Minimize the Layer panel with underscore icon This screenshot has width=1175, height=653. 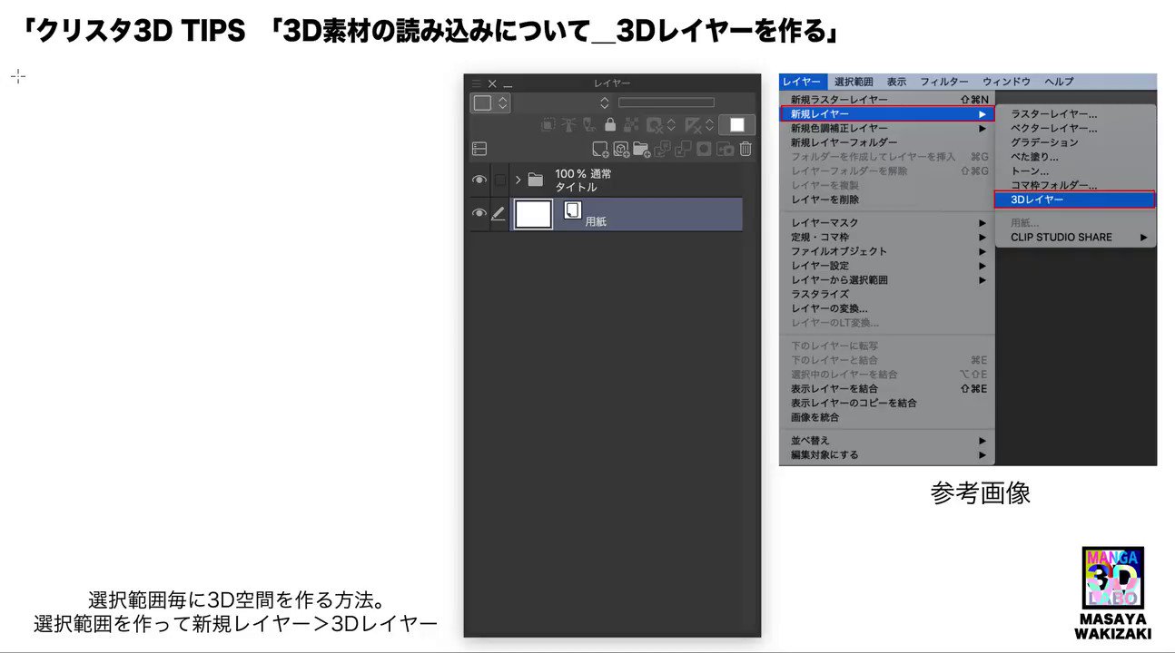click(x=508, y=86)
